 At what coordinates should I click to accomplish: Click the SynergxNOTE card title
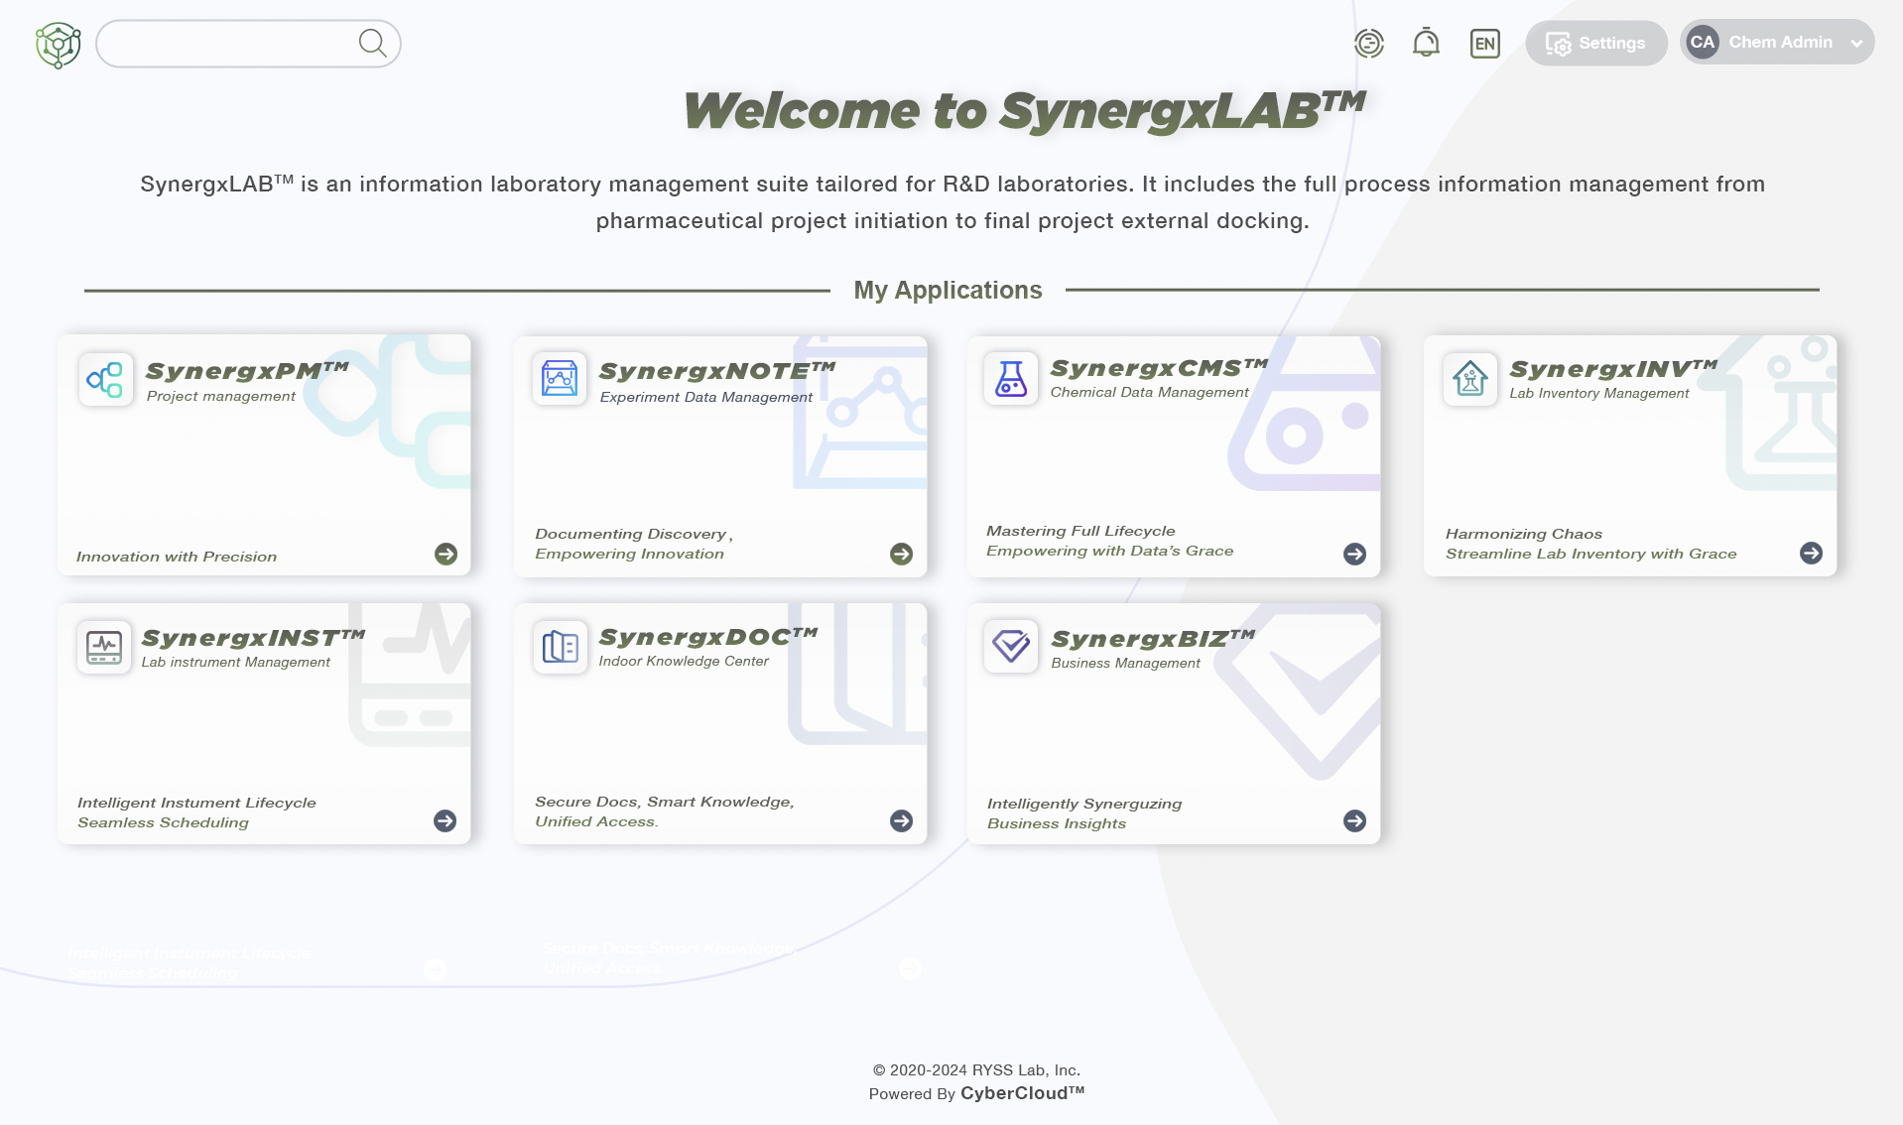(x=717, y=371)
